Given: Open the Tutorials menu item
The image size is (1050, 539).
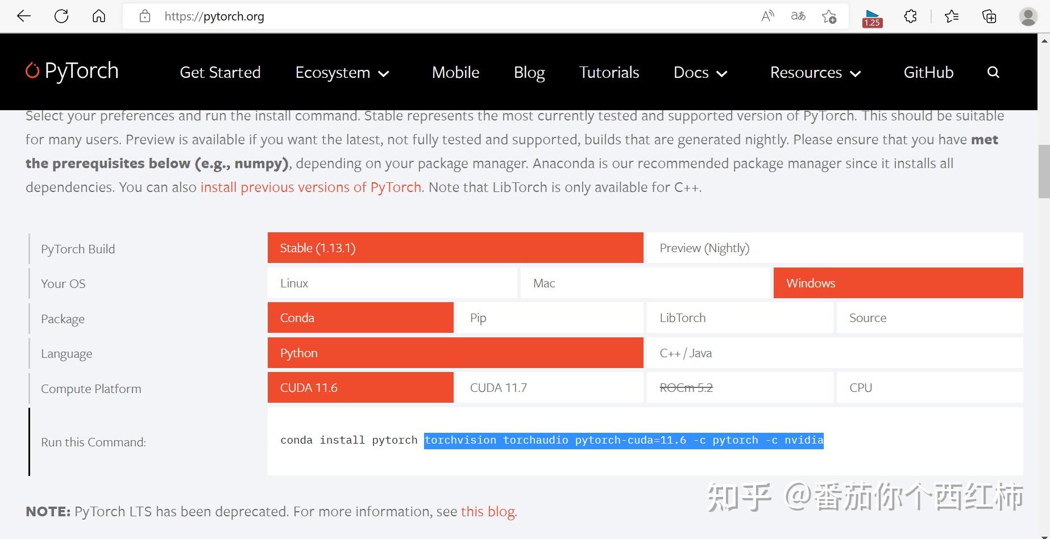Looking at the screenshot, I should click(608, 72).
